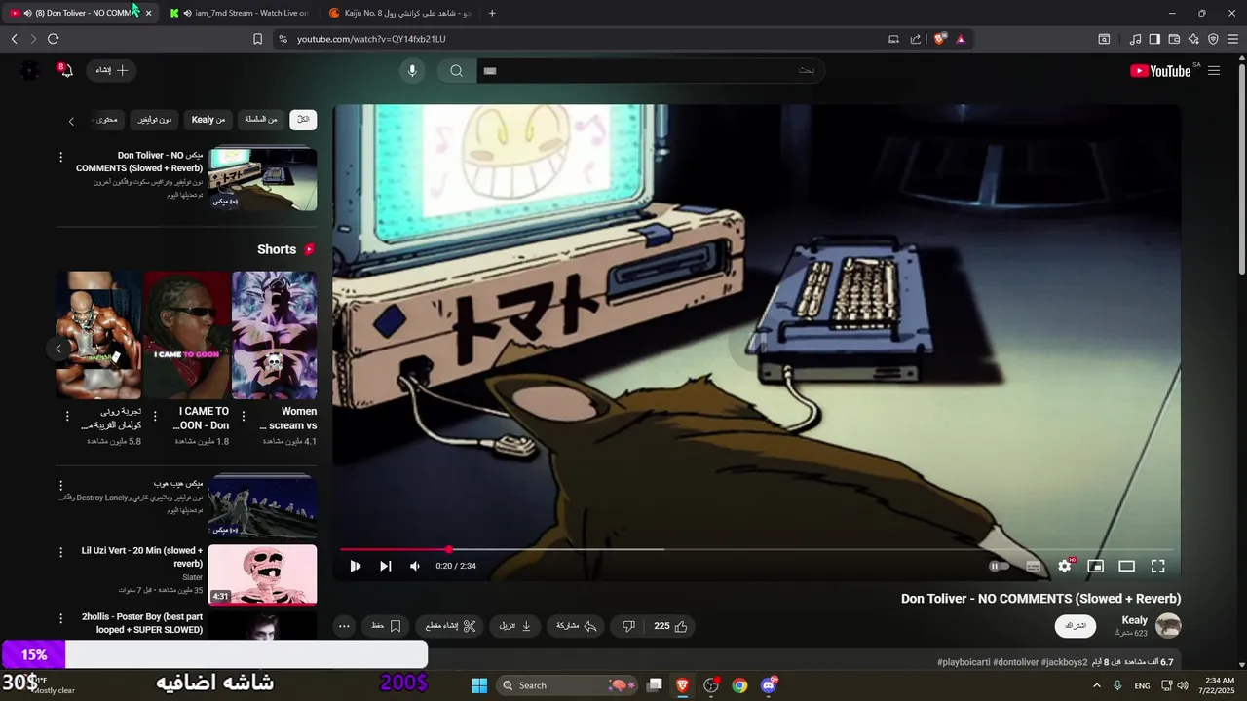The height and width of the screenshot is (701, 1247).
Task: Open Windows Start menu
Action: point(479,685)
